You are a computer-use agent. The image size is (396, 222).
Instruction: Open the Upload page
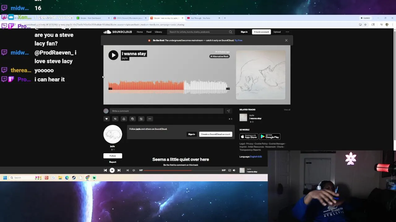(277, 32)
